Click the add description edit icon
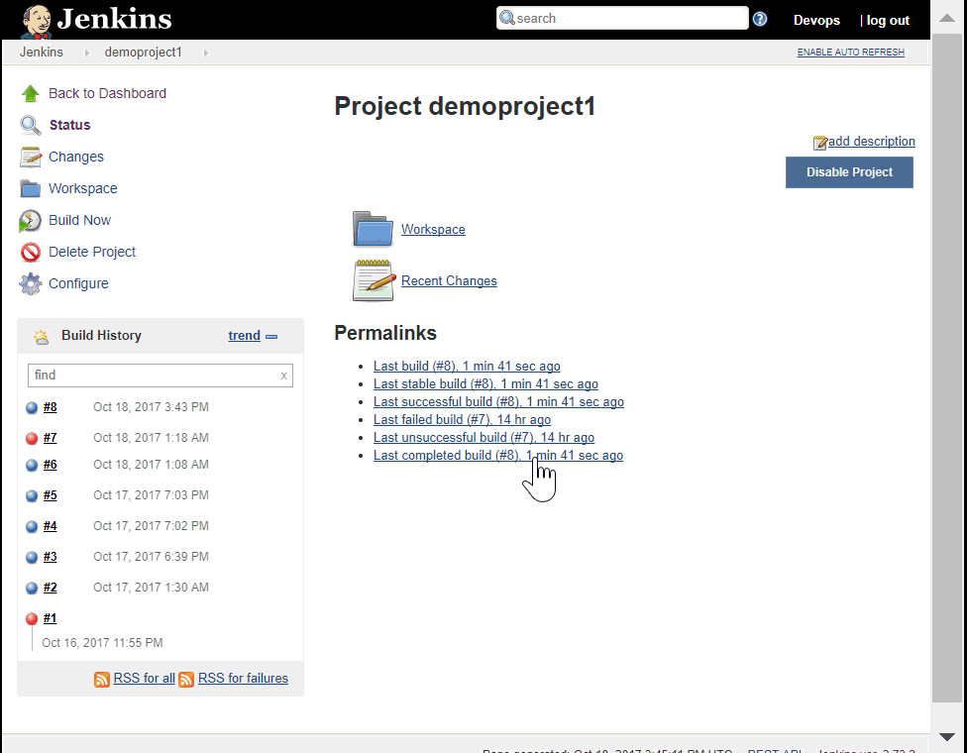Image resolution: width=967 pixels, height=753 pixels. coord(819,143)
